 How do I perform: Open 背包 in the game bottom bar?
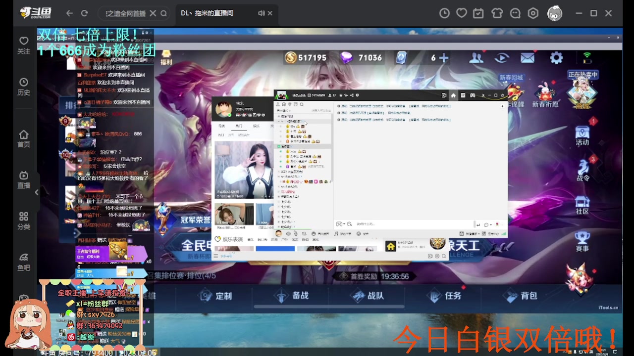[520, 296]
